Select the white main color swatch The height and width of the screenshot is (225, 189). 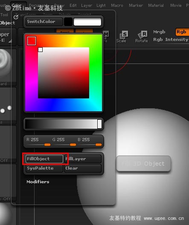87,22
